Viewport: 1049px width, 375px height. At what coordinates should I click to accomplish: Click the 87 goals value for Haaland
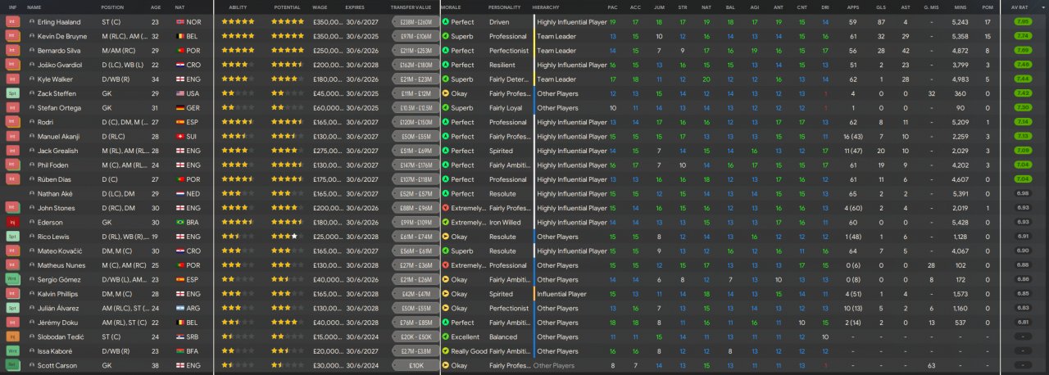click(880, 22)
